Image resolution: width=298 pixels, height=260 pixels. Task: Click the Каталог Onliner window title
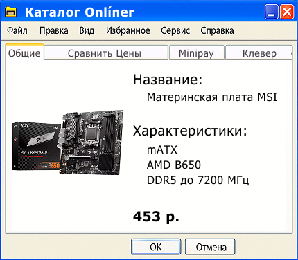pyautogui.click(x=80, y=12)
